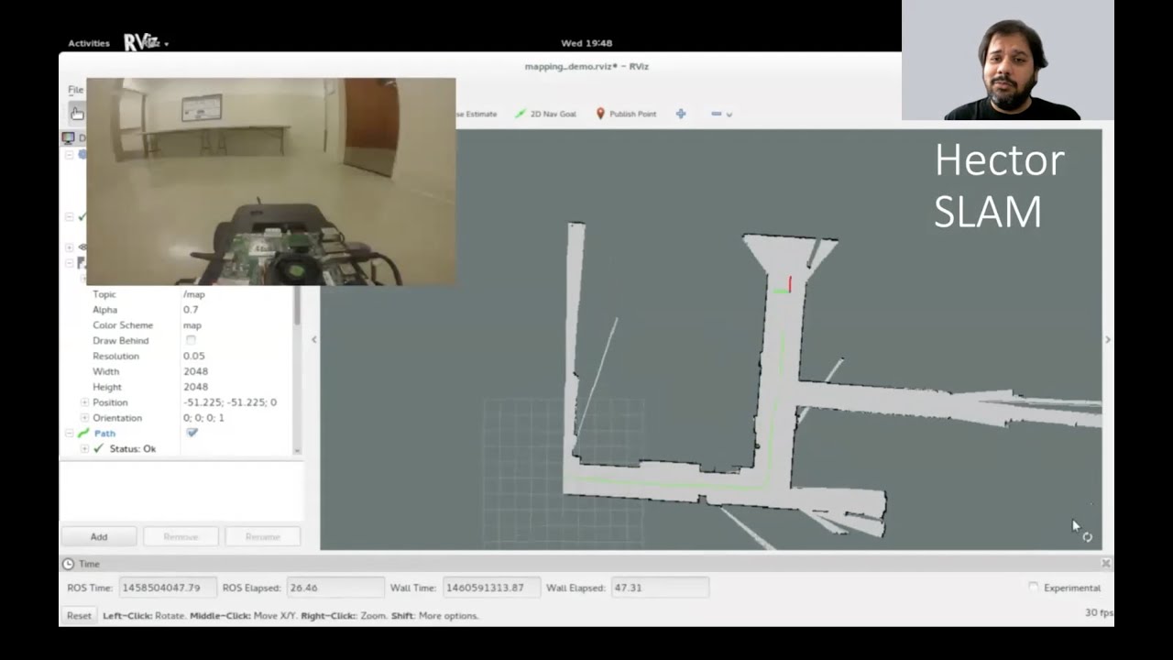1173x660 pixels.
Task: Open the Activities overview
Action: pyautogui.click(x=88, y=43)
